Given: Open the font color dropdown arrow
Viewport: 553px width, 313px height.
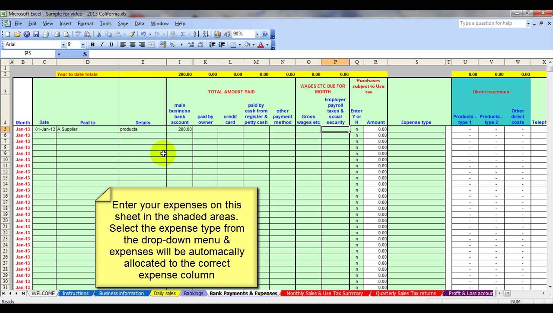Looking at the screenshot, I should pyautogui.click(x=267, y=44).
